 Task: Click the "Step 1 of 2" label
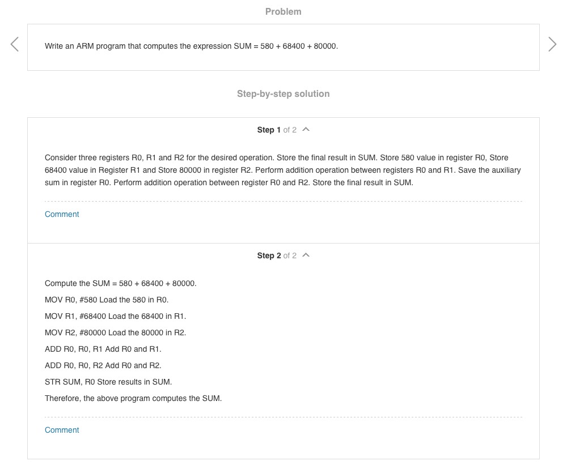tap(277, 130)
